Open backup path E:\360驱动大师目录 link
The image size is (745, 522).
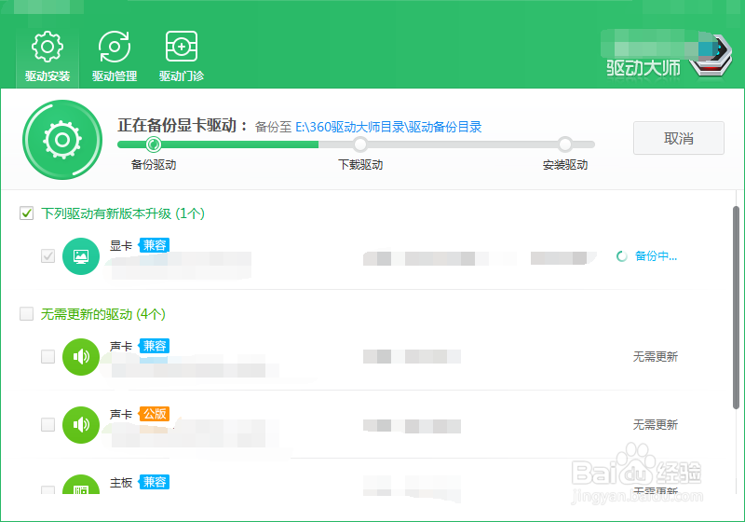[388, 127]
